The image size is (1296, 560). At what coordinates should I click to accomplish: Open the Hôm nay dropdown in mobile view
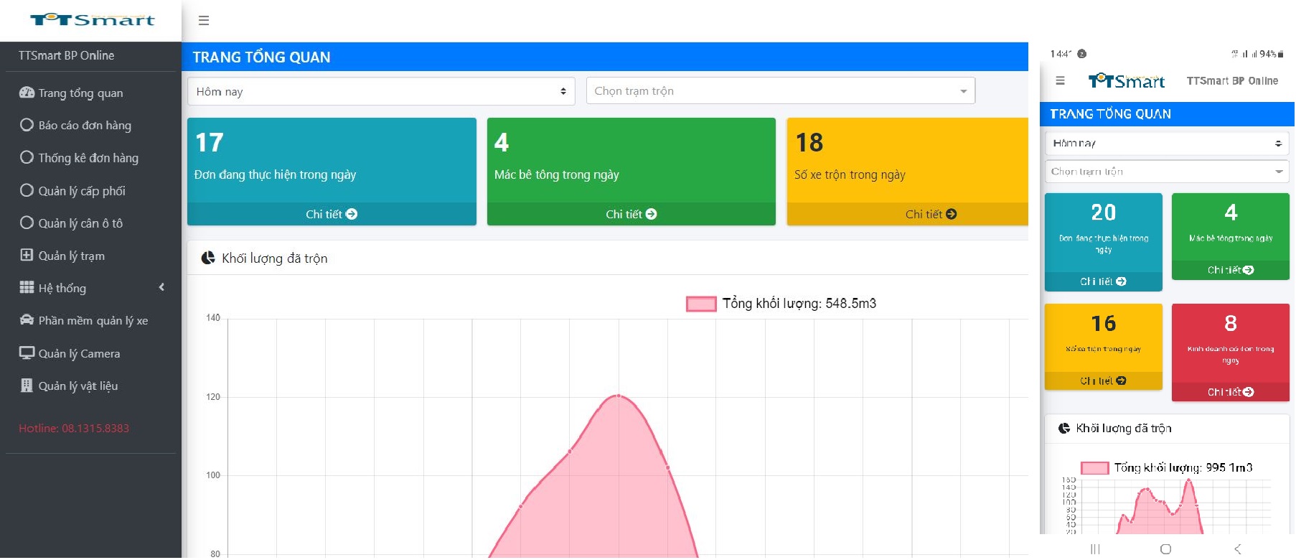(1167, 143)
